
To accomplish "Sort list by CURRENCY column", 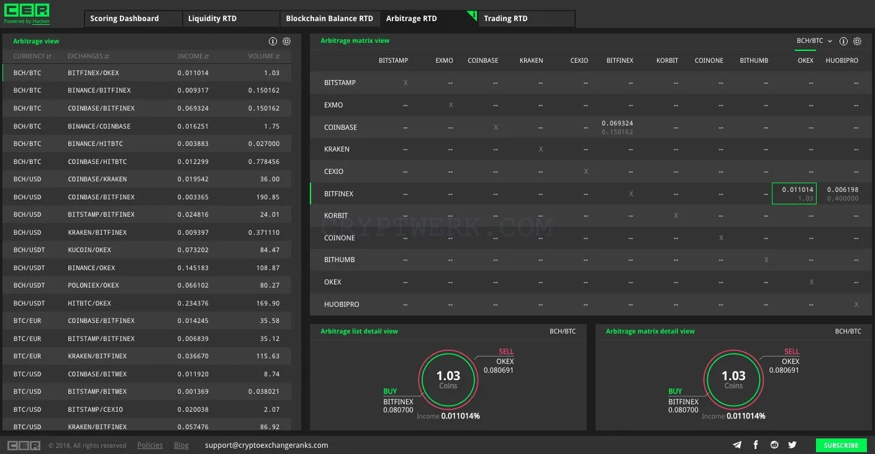I will [32, 56].
